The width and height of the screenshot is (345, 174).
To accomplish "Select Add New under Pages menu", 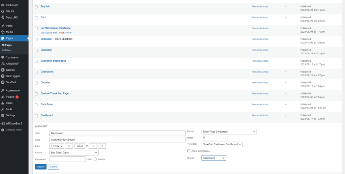I will [6, 50].
